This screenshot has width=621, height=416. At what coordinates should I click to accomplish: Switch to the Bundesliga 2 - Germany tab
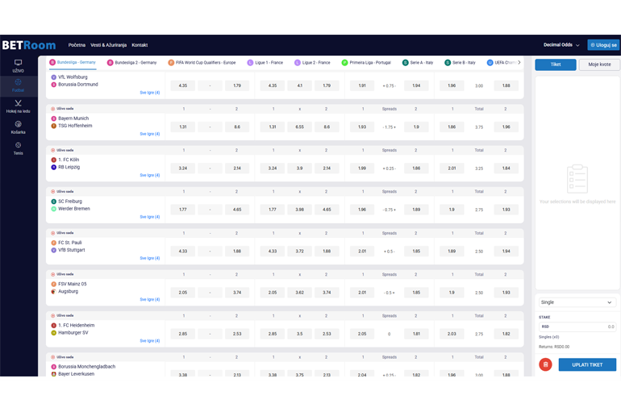(x=131, y=62)
